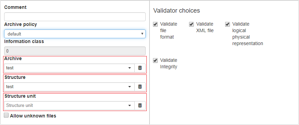Click the Structure field showing test
299x125 pixels.
click(69, 86)
